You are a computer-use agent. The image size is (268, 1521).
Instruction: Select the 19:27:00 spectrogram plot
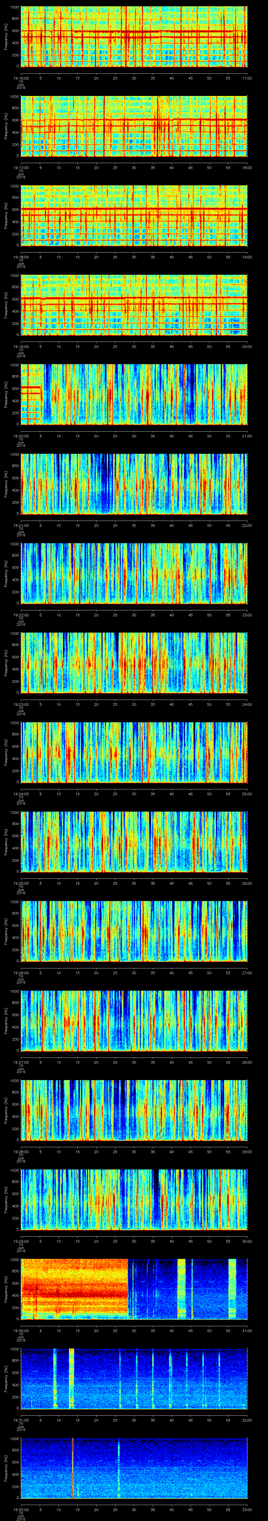[x=134, y=1020]
